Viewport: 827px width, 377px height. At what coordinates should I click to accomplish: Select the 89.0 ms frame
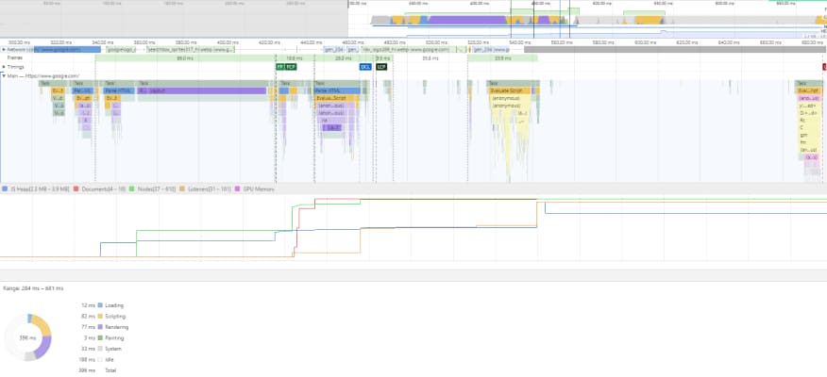click(185, 57)
